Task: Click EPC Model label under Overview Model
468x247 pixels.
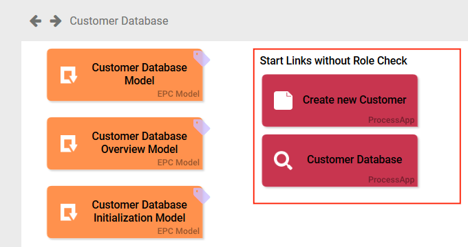Action: coord(178,163)
